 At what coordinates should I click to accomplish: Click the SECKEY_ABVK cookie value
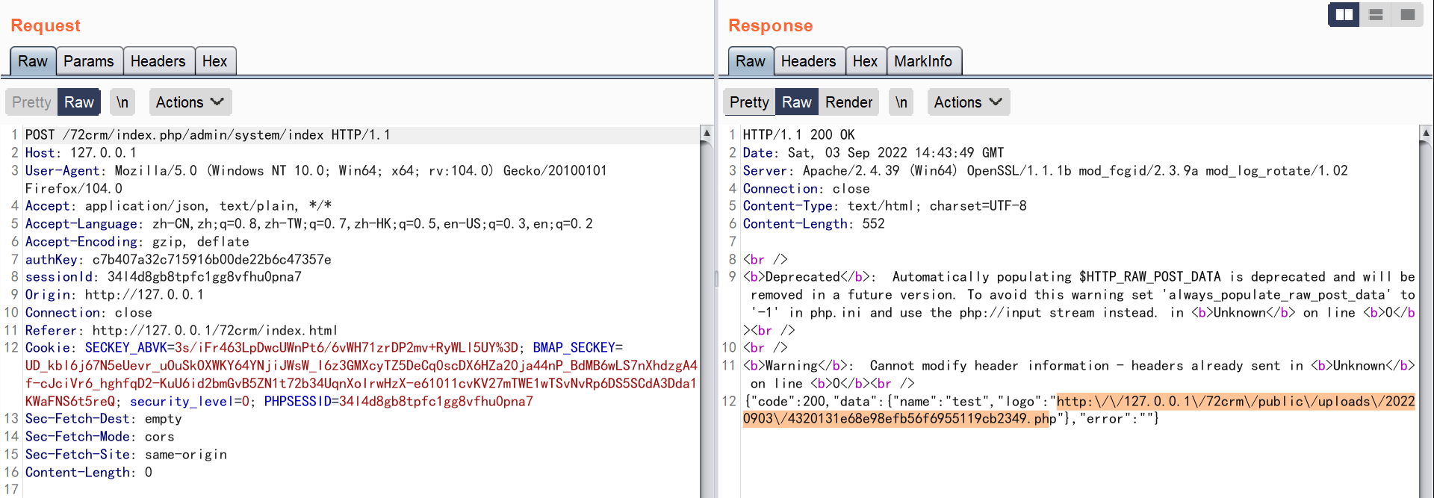pyautogui.click(x=347, y=348)
